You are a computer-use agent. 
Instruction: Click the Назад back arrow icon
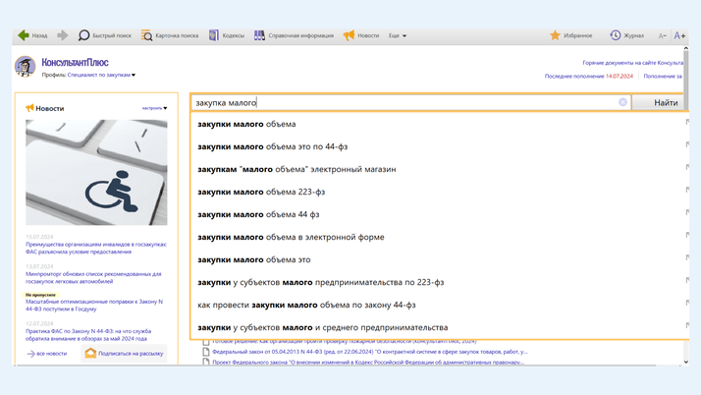tap(23, 35)
